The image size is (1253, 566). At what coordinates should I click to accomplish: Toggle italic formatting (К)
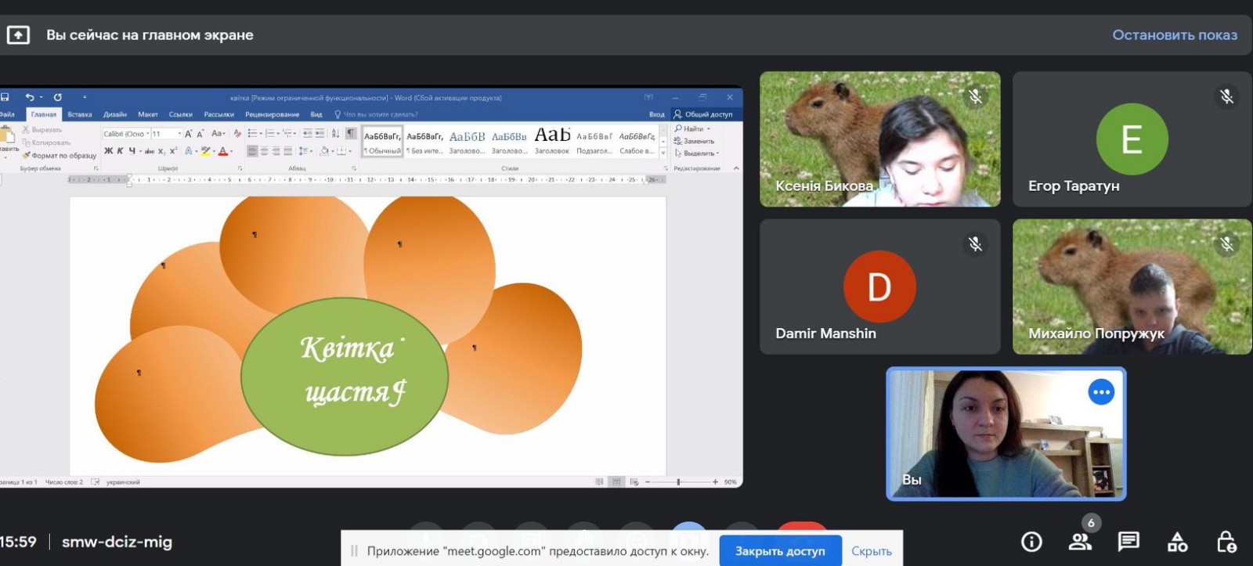coord(120,151)
